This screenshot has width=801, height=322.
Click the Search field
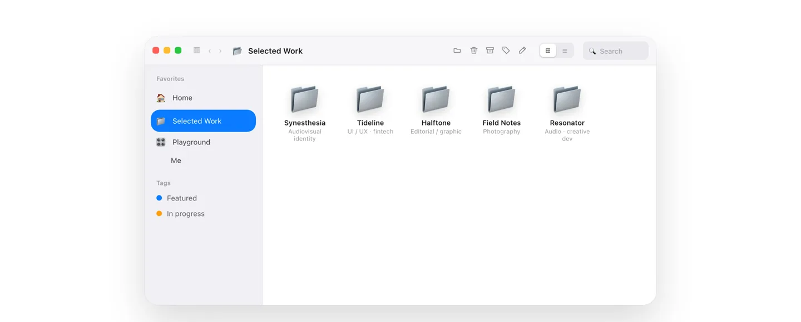[616, 51]
